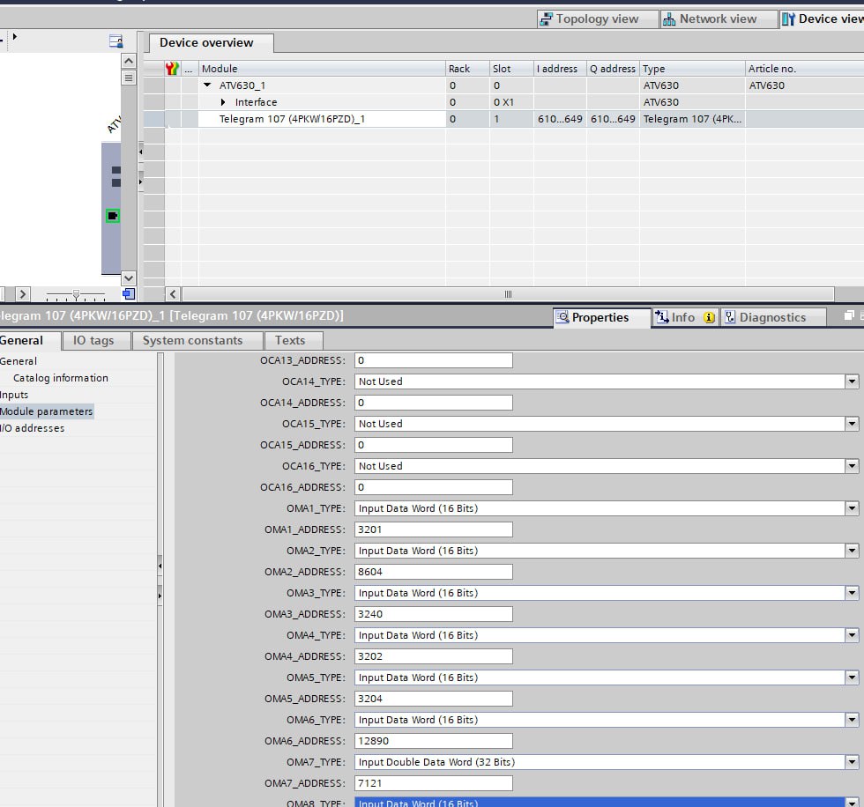Viewport: 864px width, 807px height.
Task: Click the OMA5_ADDRESS field showing 3204
Action: coord(434,699)
